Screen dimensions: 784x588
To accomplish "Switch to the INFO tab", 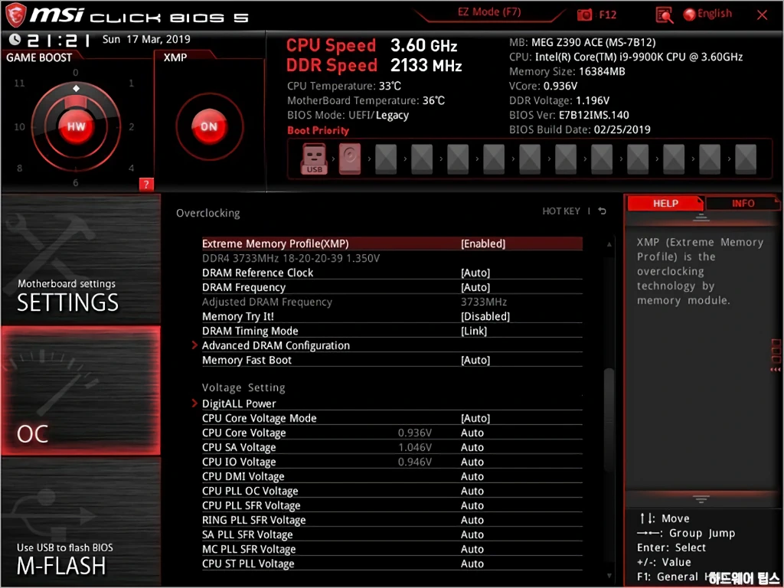I will pyautogui.click(x=743, y=204).
